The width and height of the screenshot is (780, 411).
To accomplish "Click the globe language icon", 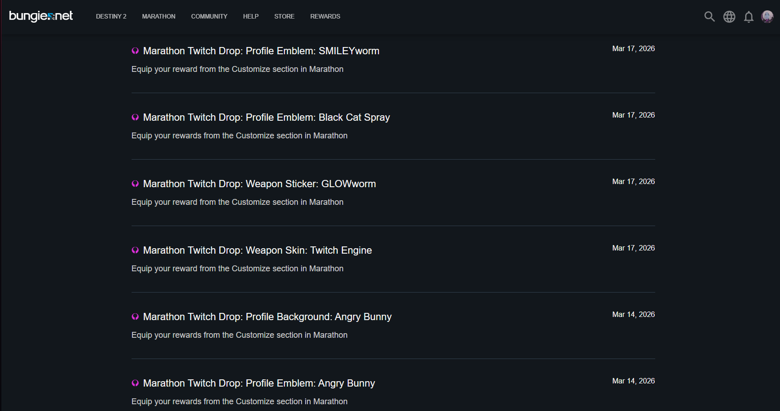I will click(x=729, y=17).
